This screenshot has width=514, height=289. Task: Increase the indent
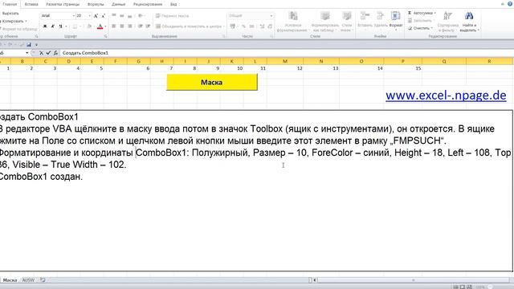pyautogui.click(x=148, y=26)
